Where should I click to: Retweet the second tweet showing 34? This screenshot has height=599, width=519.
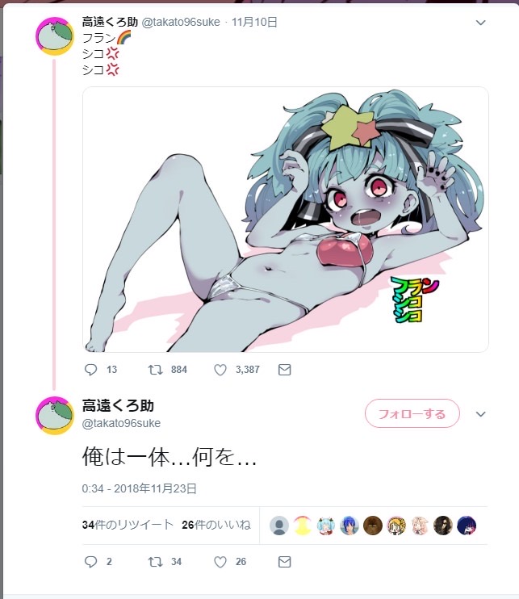pyautogui.click(x=156, y=562)
